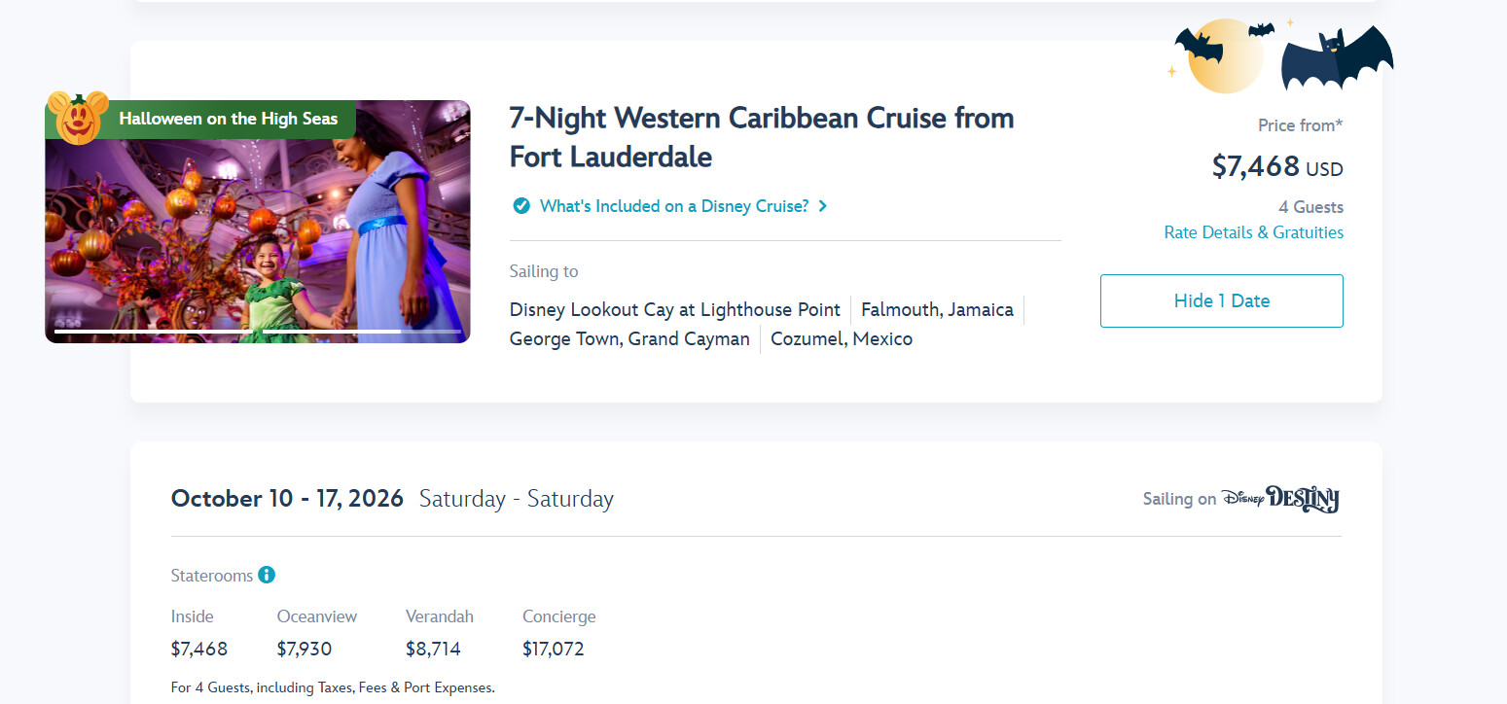Click the Staterooms info icon

click(267, 575)
